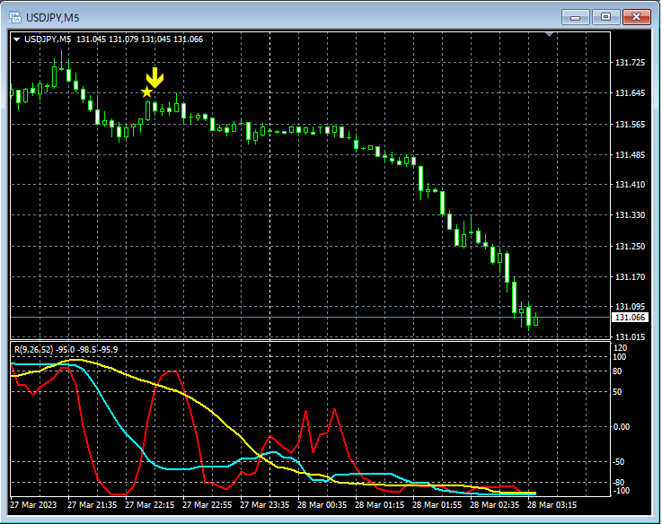Select the yellow down arrow signal
The width and height of the screenshot is (662, 524).
pyautogui.click(x=154, y=78)
